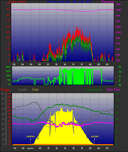Click the Umidita legend label
This screenshot has width=128, height=152.
click(23, 90)
